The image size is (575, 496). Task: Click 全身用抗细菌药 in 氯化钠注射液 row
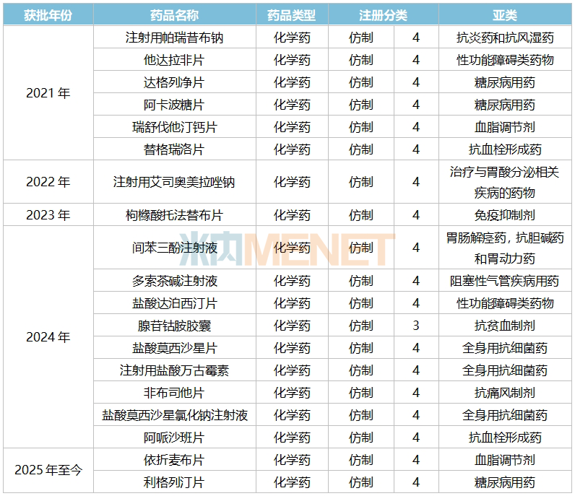[505, 415]
